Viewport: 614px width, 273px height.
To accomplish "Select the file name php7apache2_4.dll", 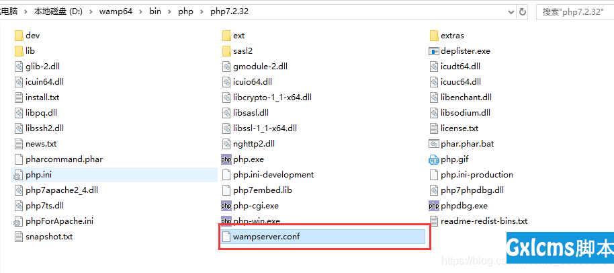I will pos(62,190).
